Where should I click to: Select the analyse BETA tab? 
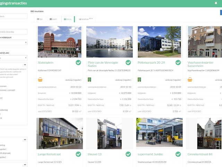[85, 19]
